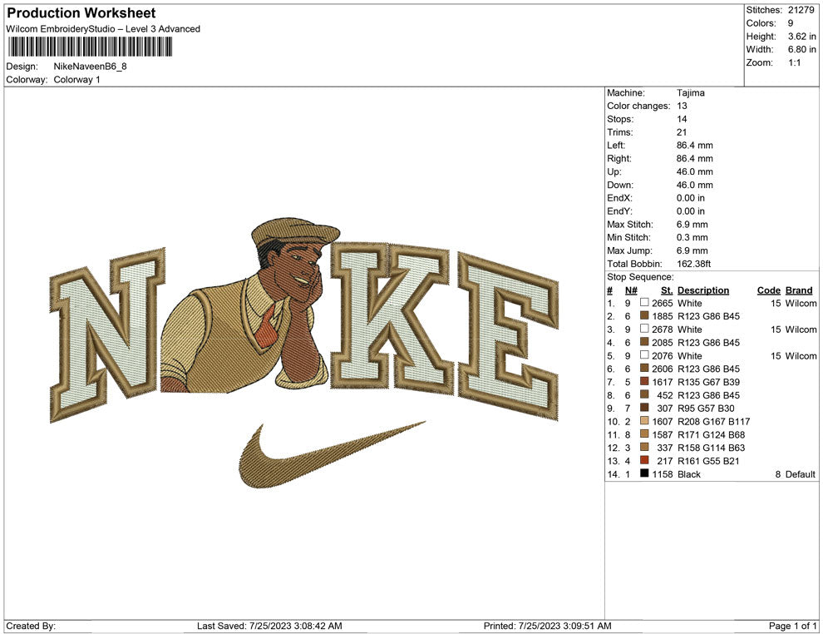823x634 pixels.
Task: Click the brown swatch in stop 8
Action: coord(644,394)
